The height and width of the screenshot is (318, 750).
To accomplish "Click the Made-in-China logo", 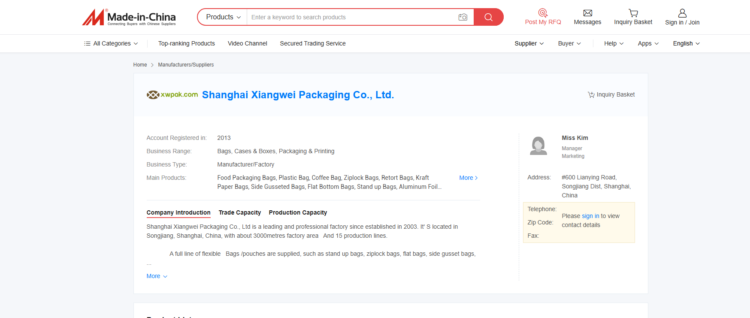I will click(129, 17).
